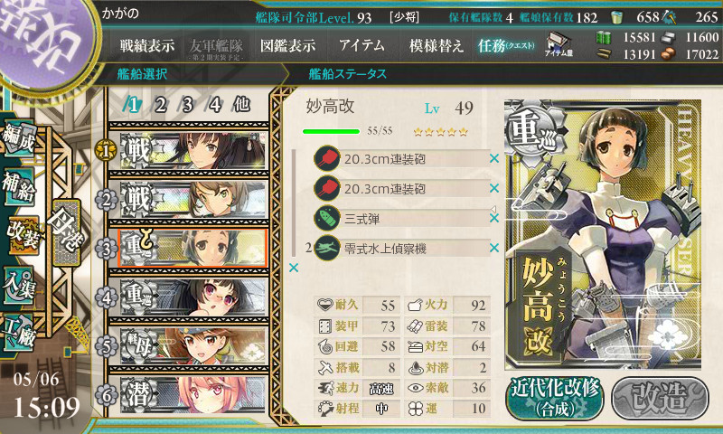Image resolution: width=723 pixels, height=434 pixels.
Task: Remove the first 20.3cm連装砲 with its X
Action: coord(494,158)
